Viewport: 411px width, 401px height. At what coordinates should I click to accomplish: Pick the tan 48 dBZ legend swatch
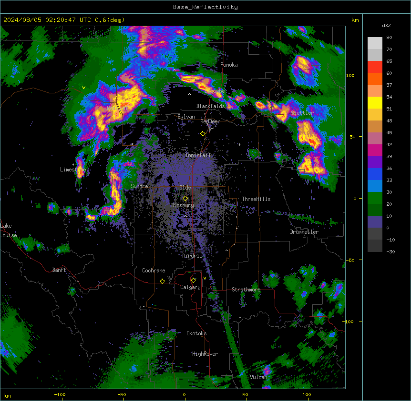pyautogui.click(x=375, y=126)
